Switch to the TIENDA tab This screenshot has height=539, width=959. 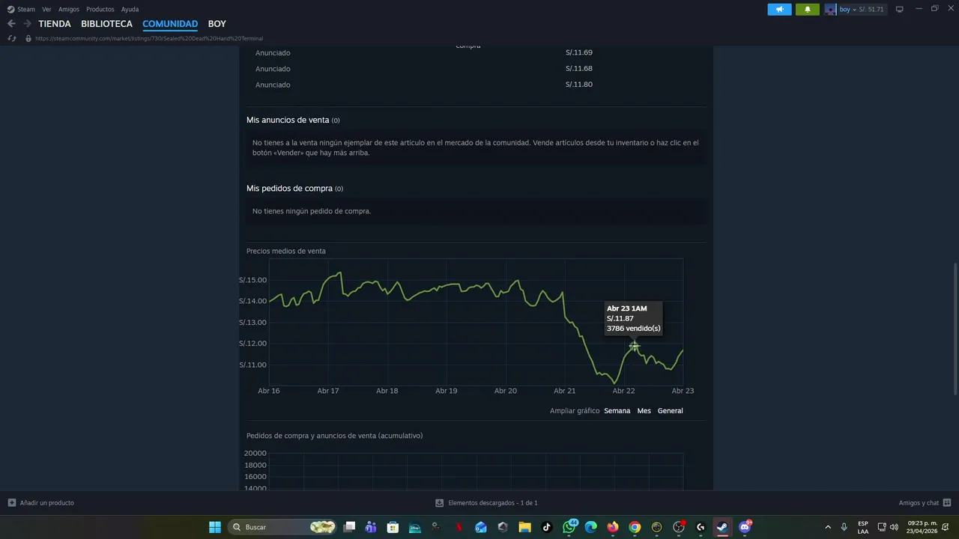[55, 24]
